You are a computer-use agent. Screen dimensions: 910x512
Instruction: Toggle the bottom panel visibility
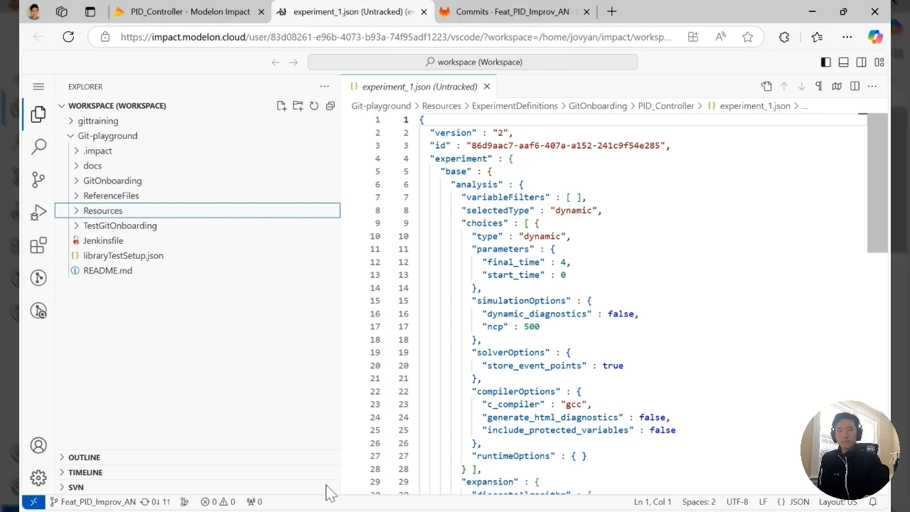[843, 62]
